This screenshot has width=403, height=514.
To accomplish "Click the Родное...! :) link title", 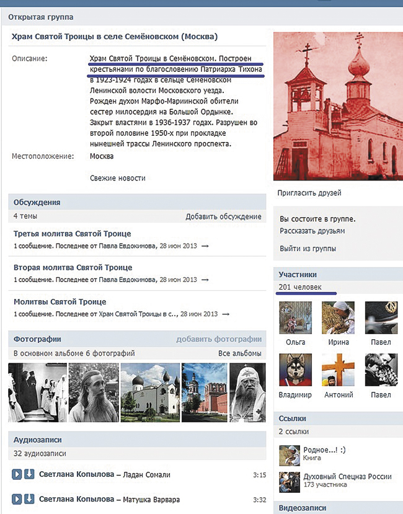I will pyautogui.click(x=324, y=450).
